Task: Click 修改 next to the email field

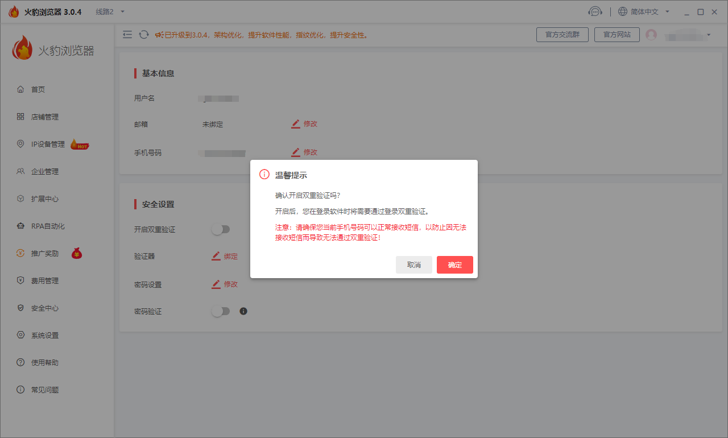Action: pos(309,123)
